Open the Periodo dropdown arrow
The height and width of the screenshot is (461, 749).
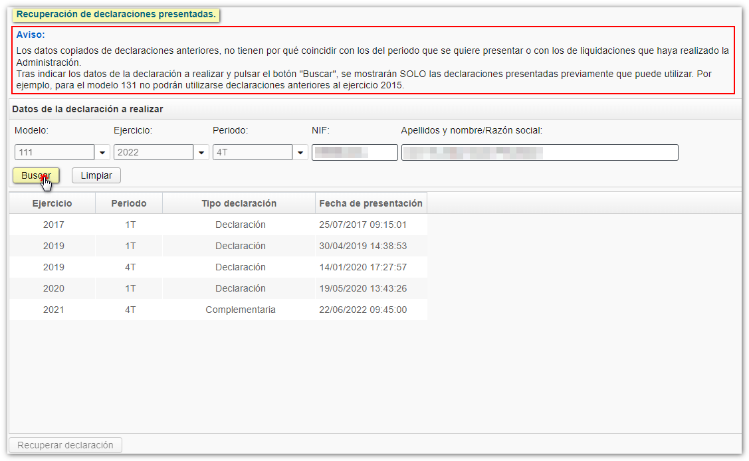pos(301,153)
